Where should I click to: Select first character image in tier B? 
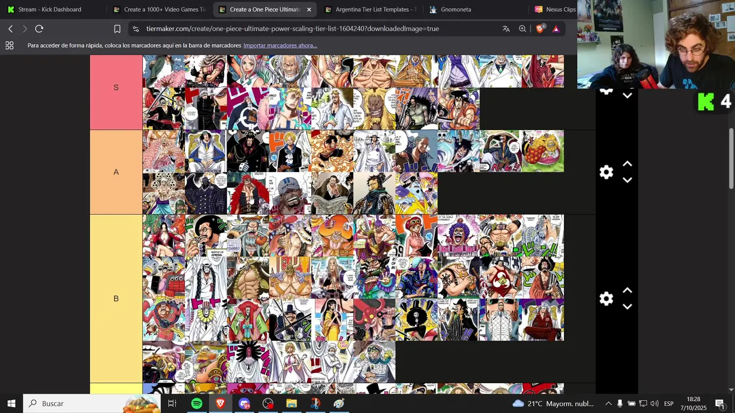(164, 235)
